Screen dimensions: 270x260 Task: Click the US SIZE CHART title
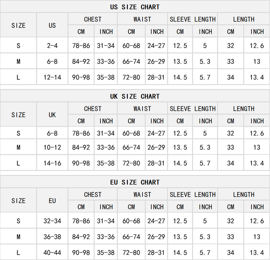135,7
